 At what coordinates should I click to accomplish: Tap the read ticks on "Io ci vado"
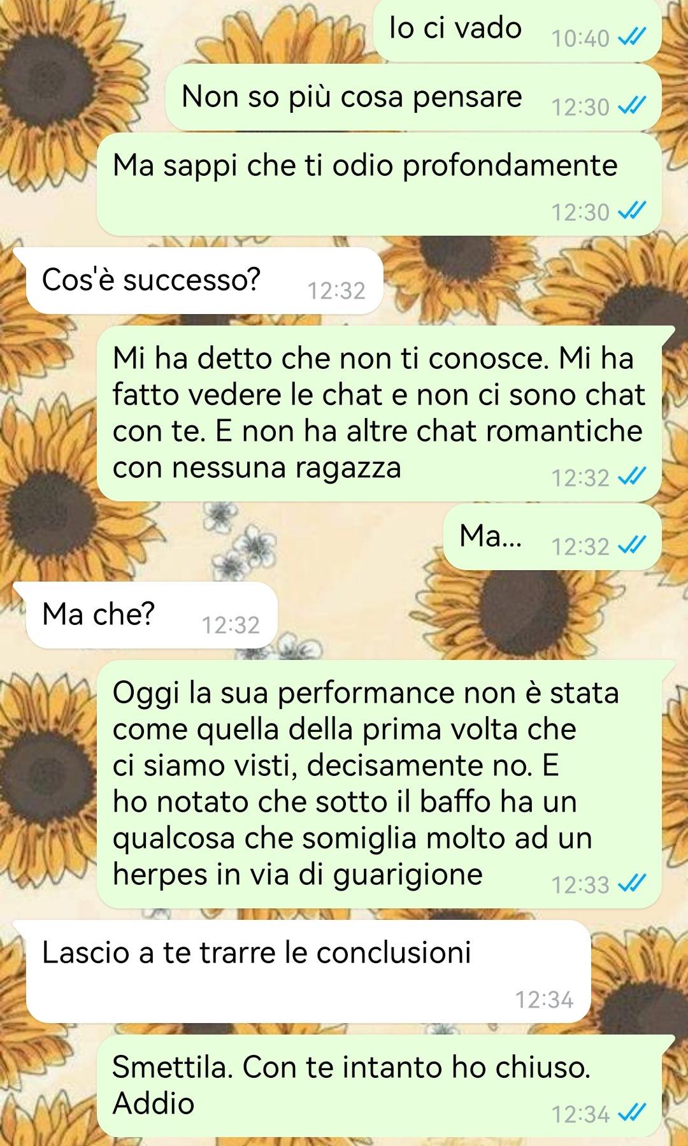(x=633, y=38)
